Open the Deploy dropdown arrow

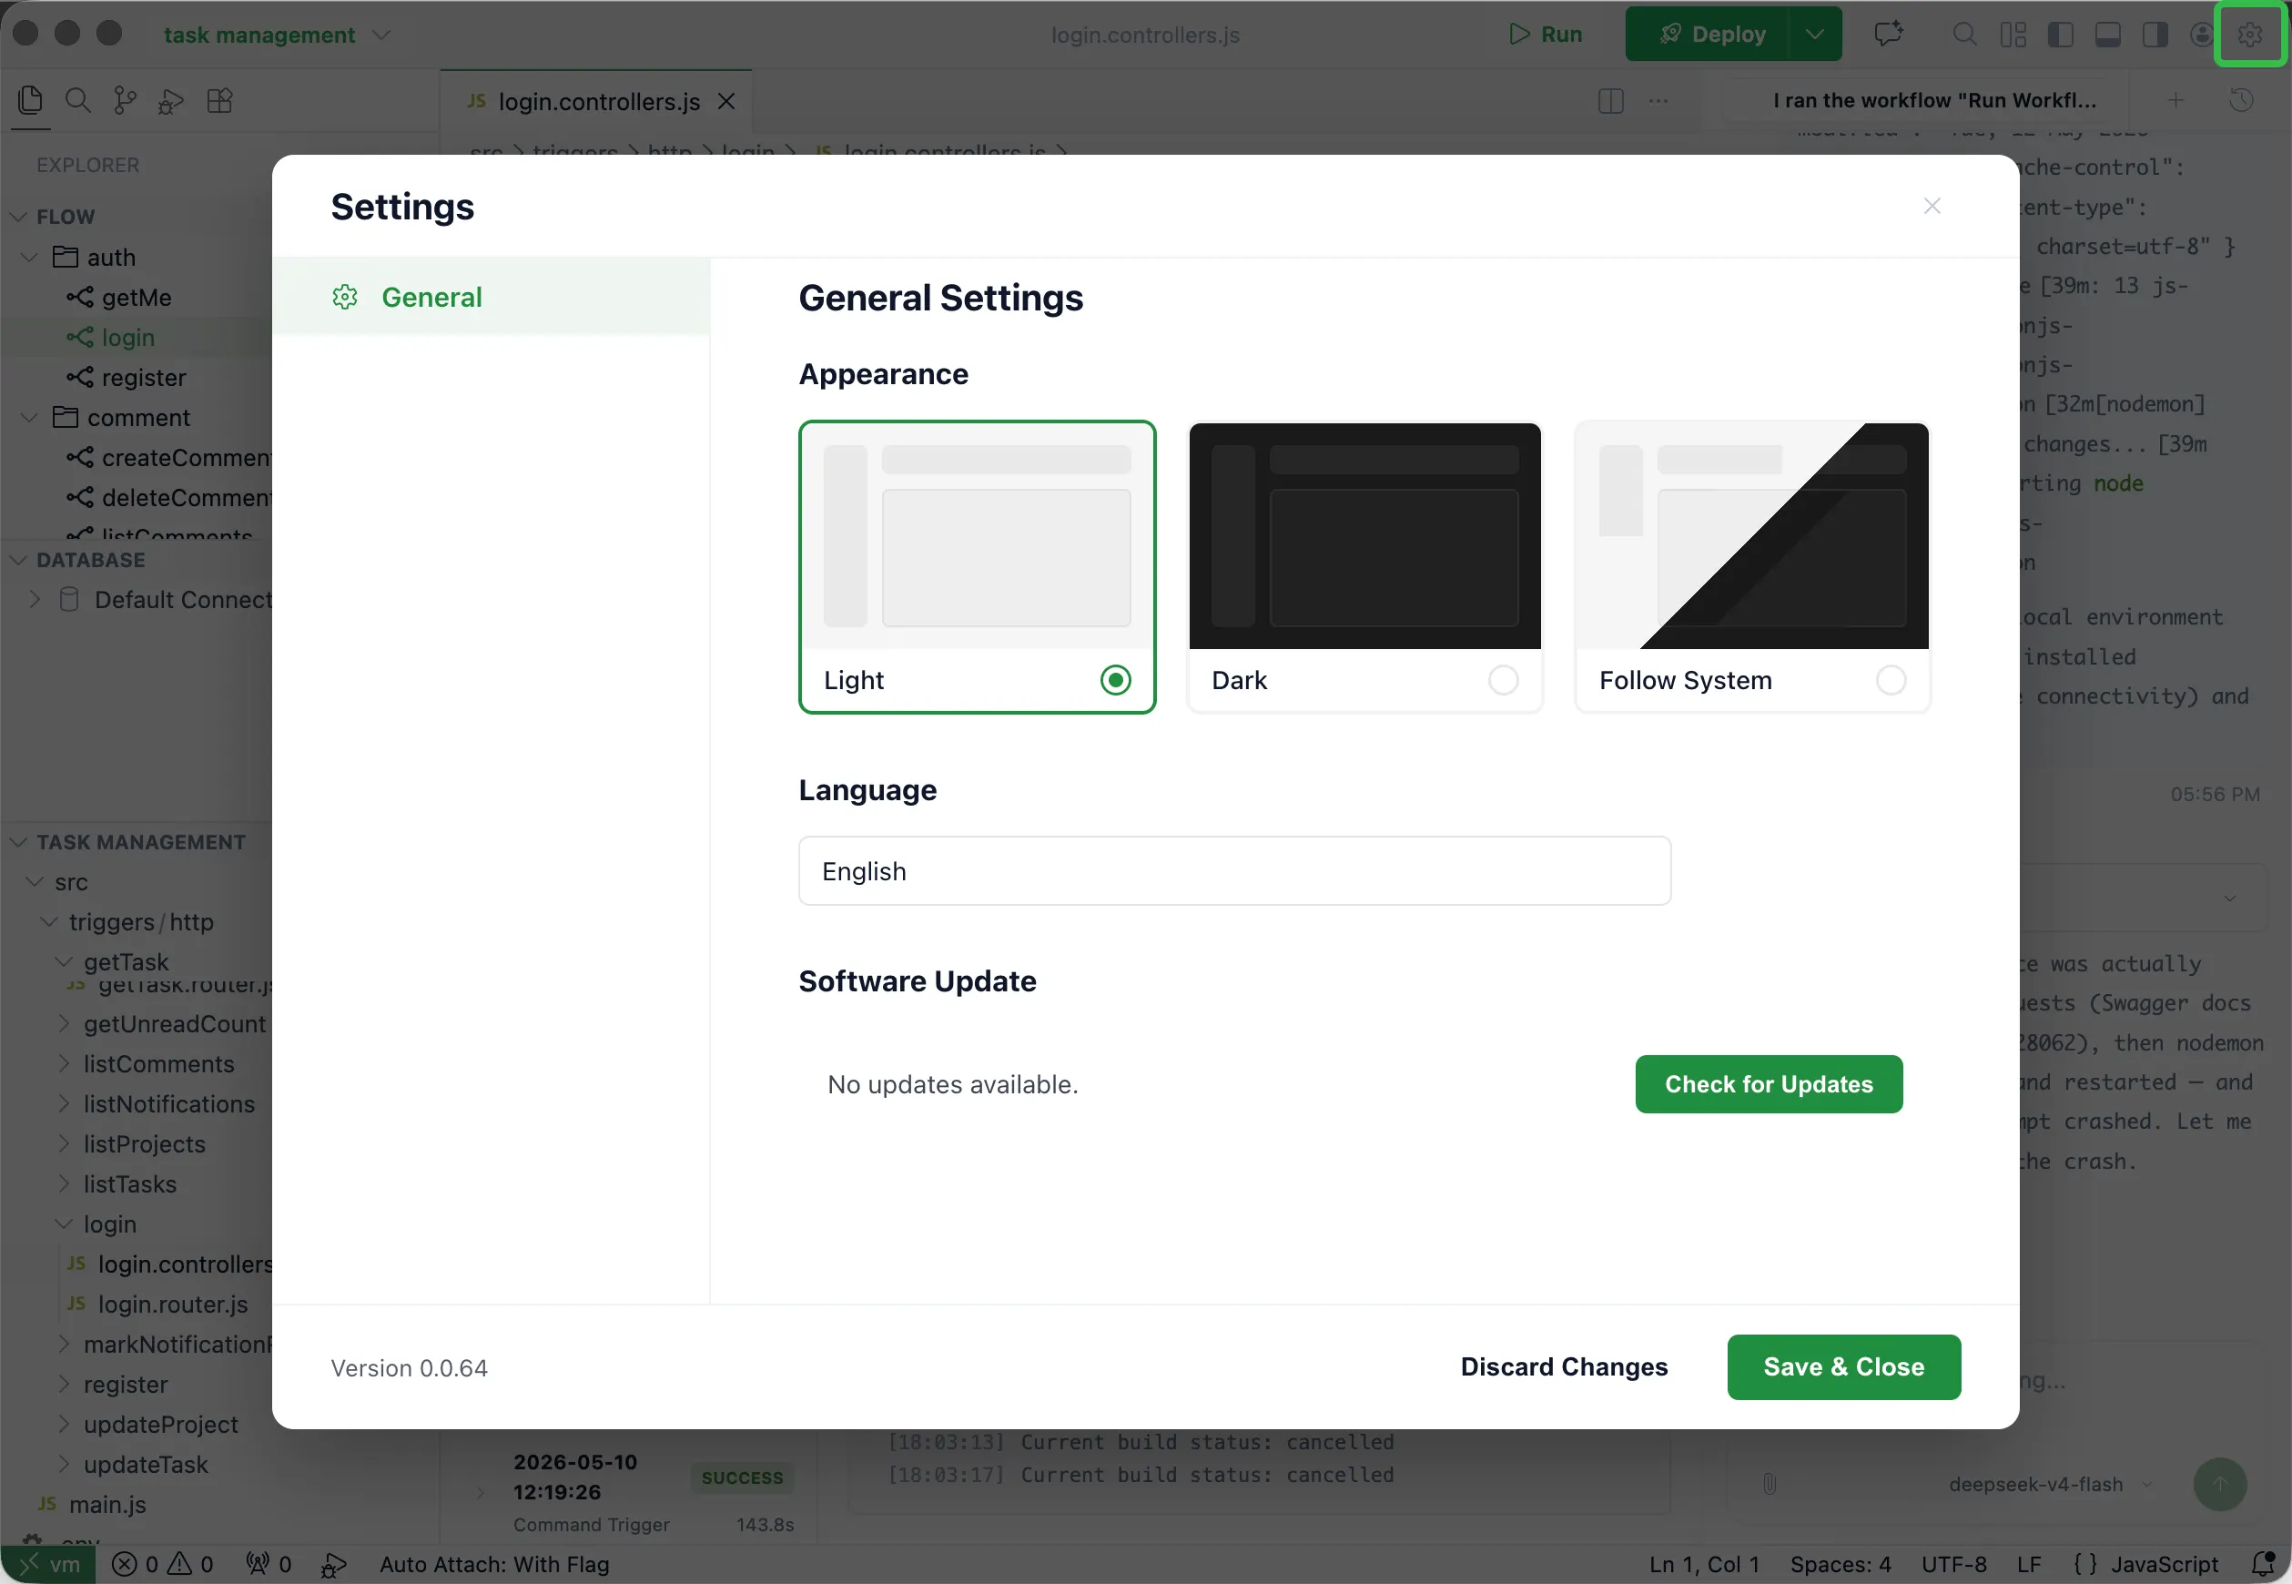[1814, 35]
